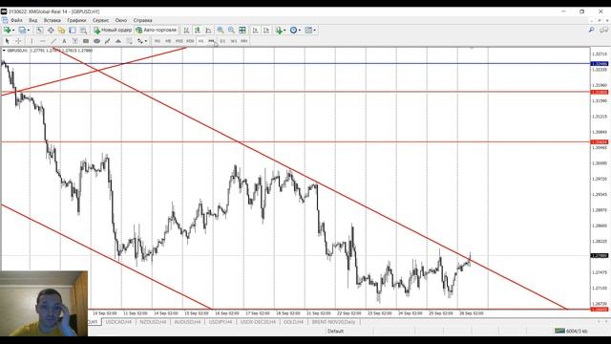Click the Default profile in status bar
The image size is (611, 344).
click(335, 332)
